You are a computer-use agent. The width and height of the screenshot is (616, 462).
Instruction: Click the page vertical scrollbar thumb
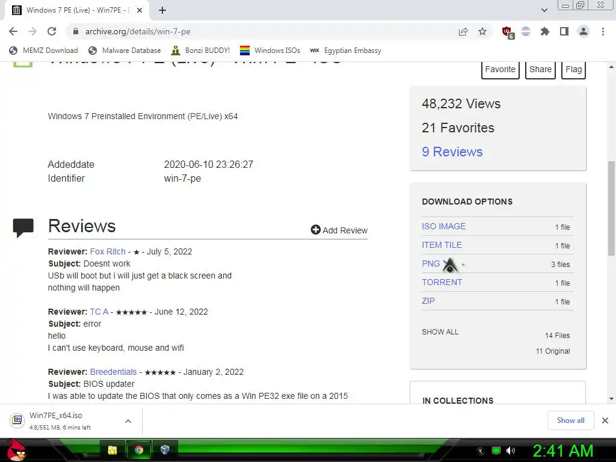tap(611, 208)
